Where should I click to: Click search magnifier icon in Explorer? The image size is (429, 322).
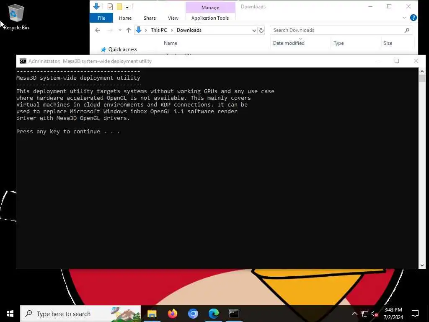pos(407,30)
